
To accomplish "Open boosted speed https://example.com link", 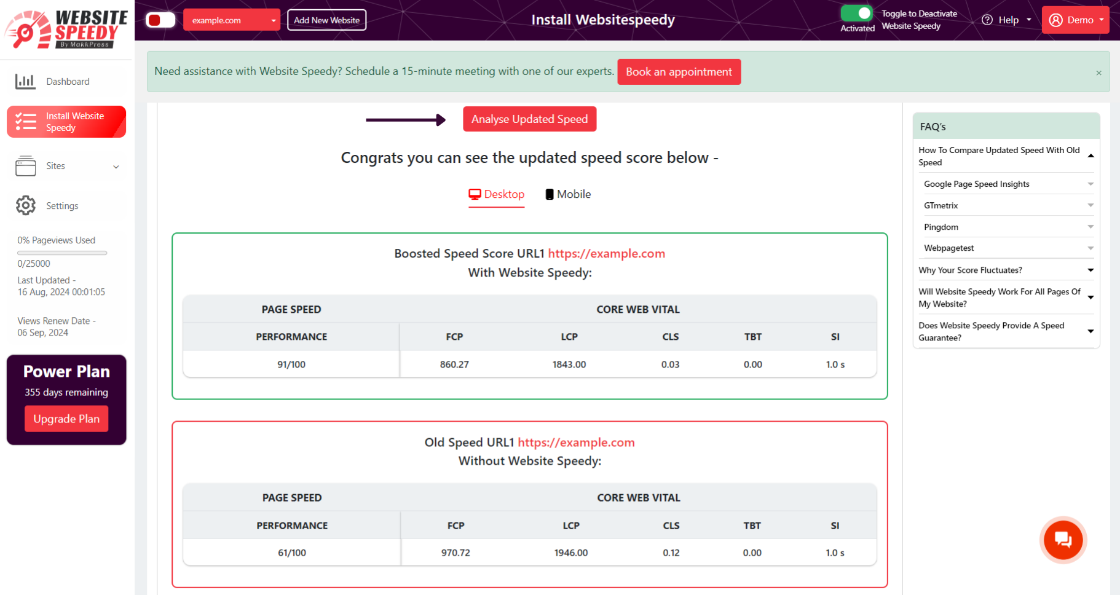I will [x=606, y=253].
